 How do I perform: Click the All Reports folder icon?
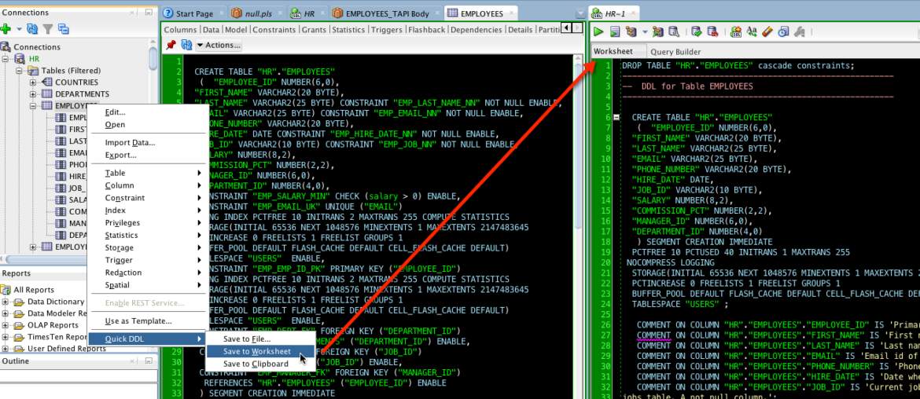point(6,290)
